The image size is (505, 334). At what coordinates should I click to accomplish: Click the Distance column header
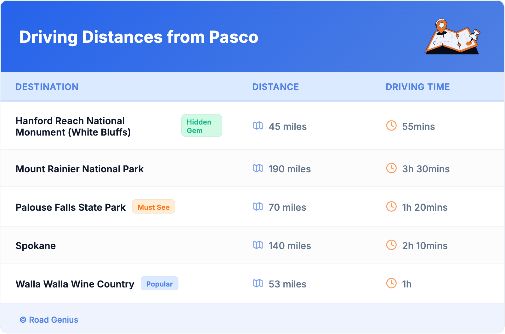(275, 87)
